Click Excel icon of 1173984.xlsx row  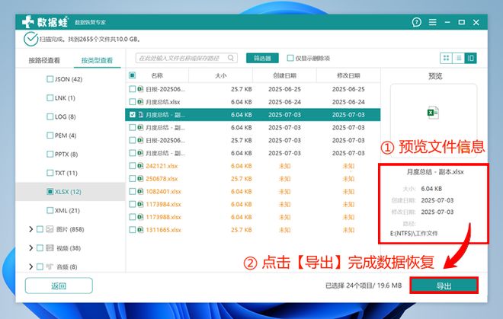point(140,204)
